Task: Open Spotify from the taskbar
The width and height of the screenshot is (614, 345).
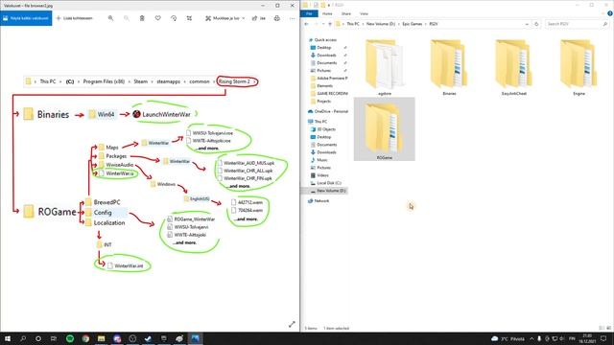Action: 70,338
